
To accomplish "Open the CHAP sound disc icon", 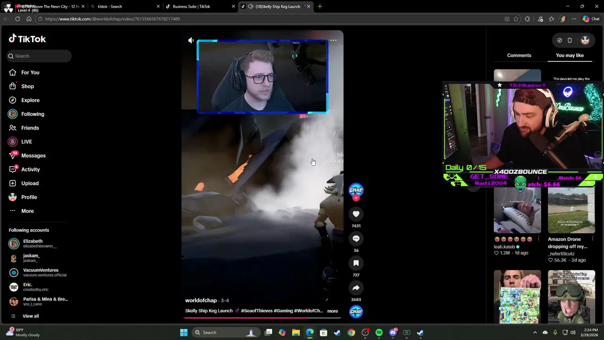I will point(356,311).
